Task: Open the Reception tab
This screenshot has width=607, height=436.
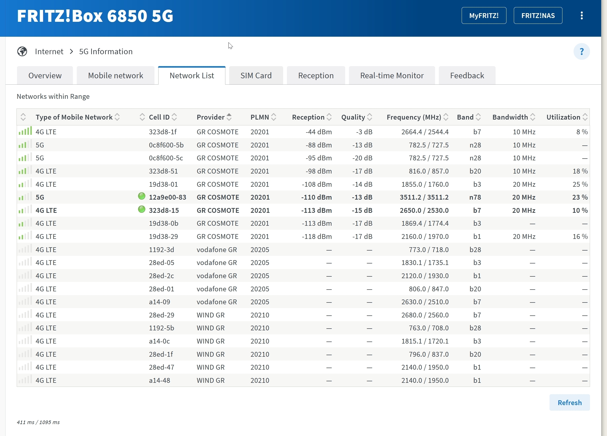Action: pyautogui.click(x=316, y=75)
